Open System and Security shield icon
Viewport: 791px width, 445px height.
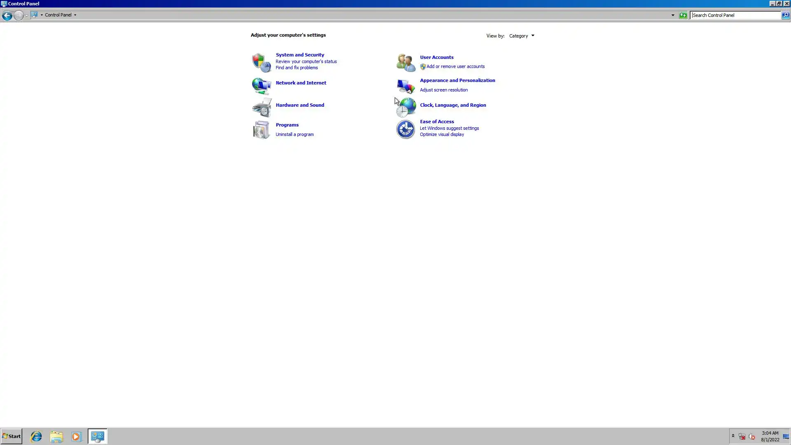(x=261, y=63)
